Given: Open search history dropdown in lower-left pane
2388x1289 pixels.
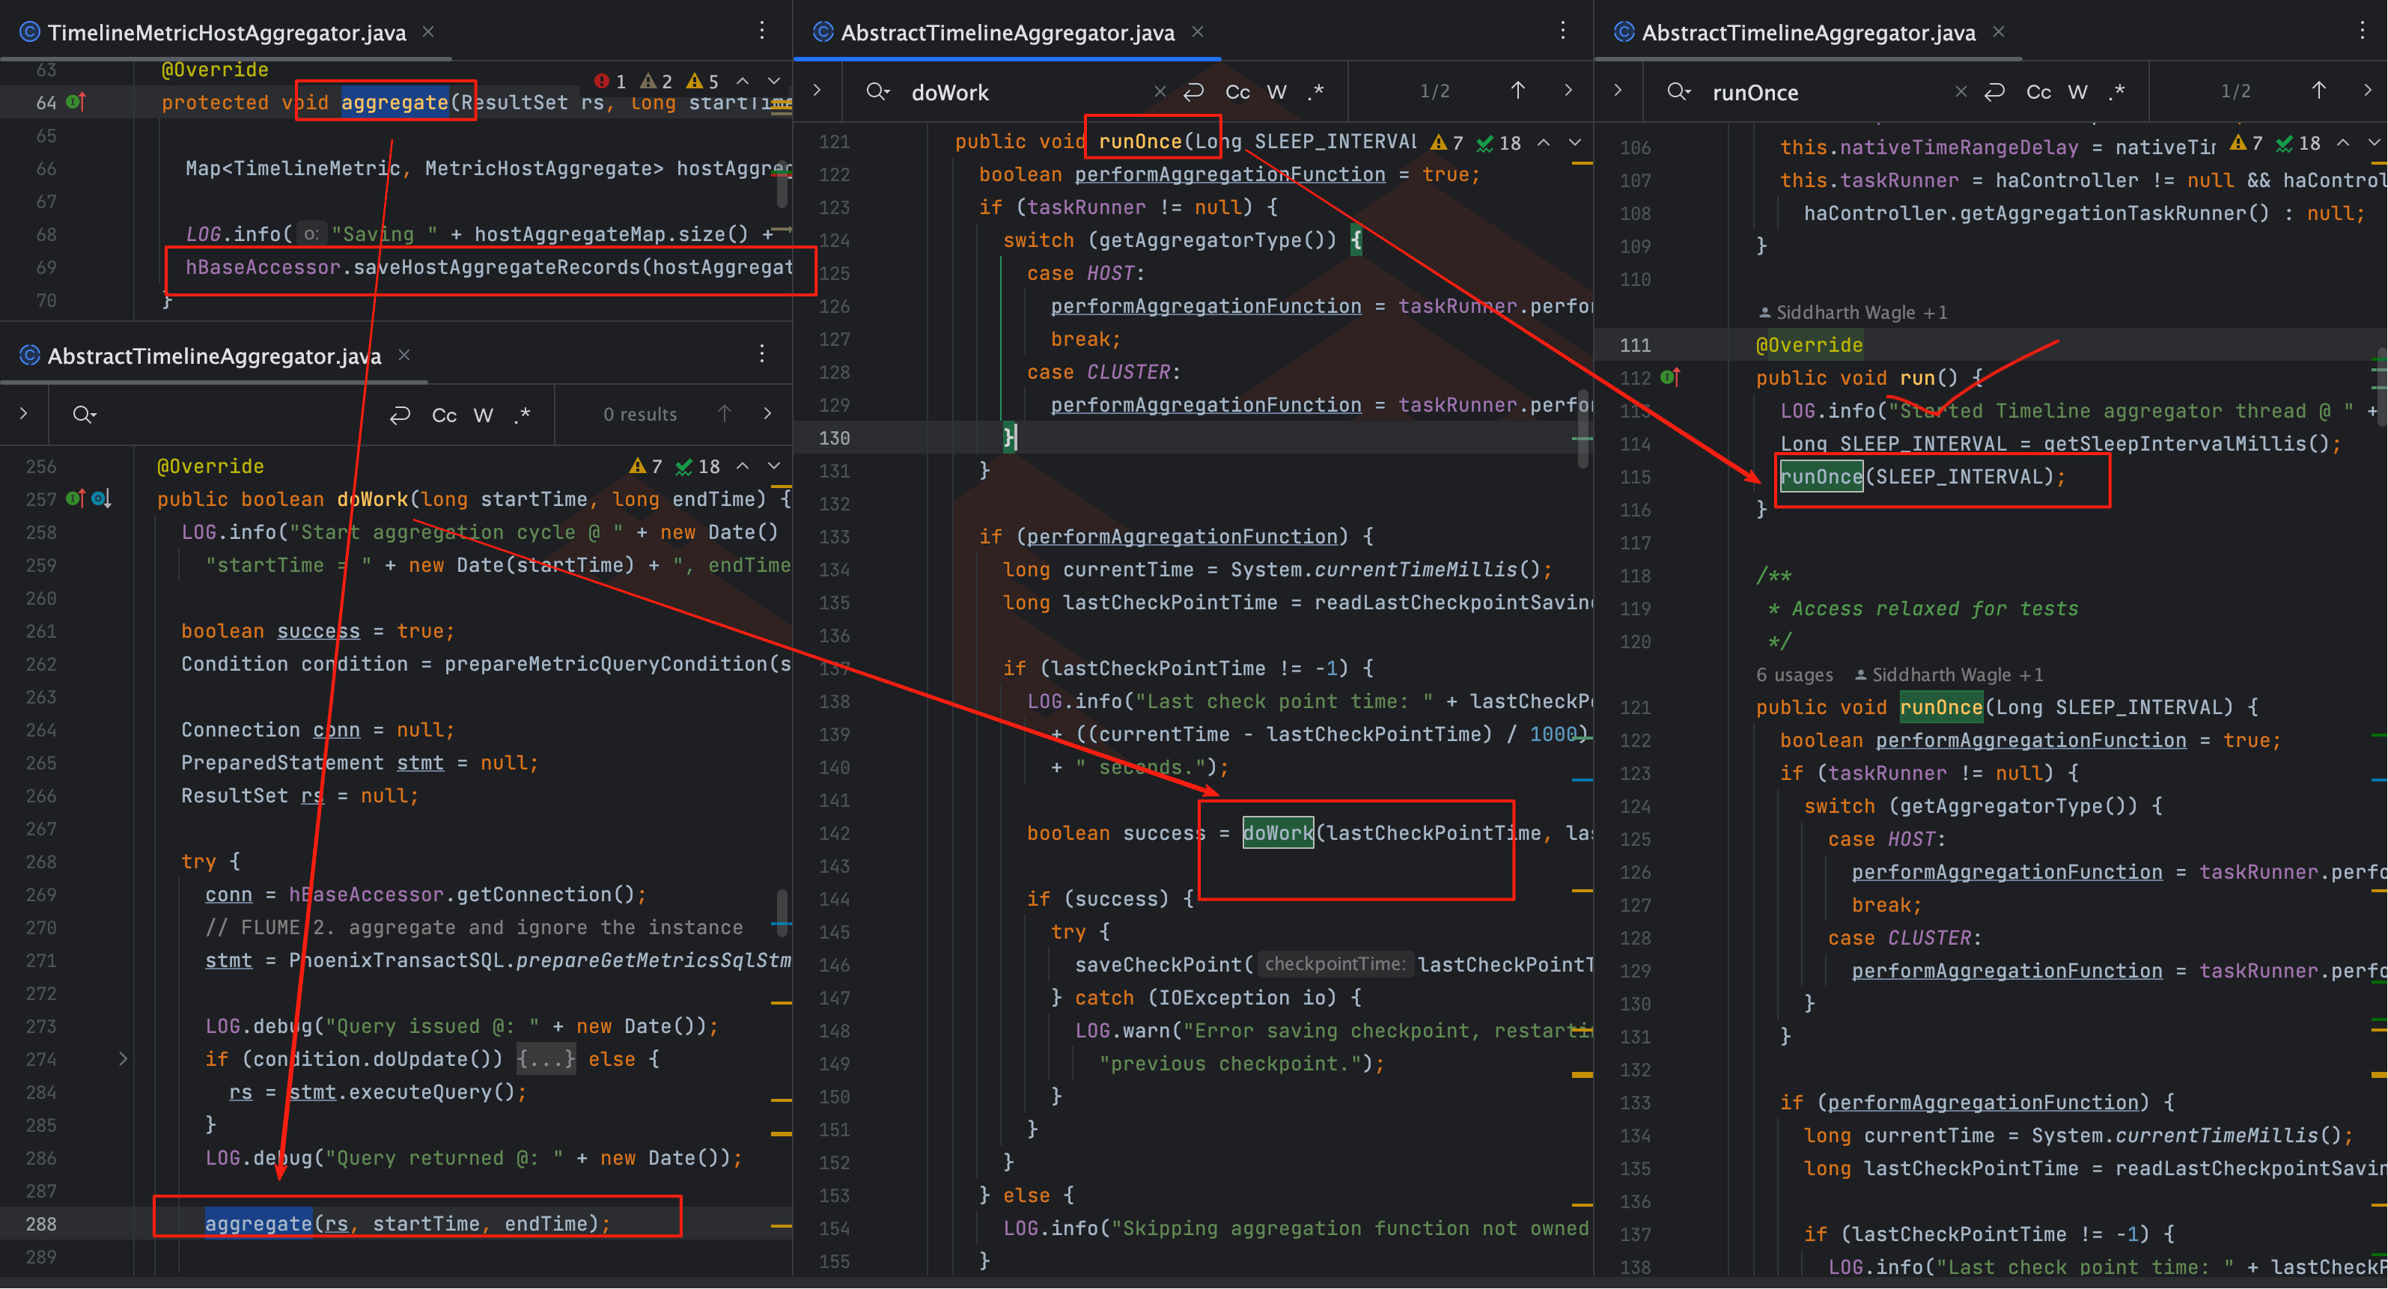Looking at the screenshot, I should point(83,414).
